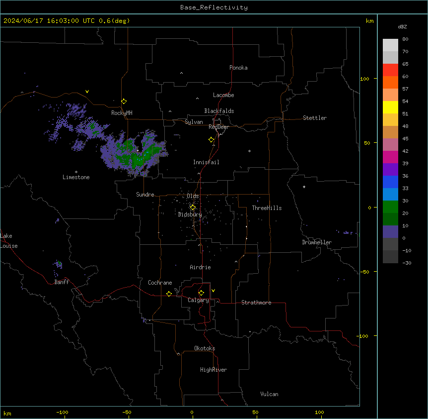Image resolution: width=428 pixels, height=419 pixels.
Task: Choose the slate purple 0-10 dBZ swatch
Action: 390,232
